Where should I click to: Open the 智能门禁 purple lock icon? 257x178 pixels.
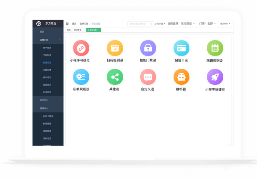[148, 48]
